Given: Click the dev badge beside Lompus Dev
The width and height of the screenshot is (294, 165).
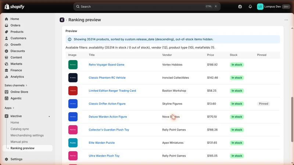Looking at the screenshot, I should click(286, 7).
